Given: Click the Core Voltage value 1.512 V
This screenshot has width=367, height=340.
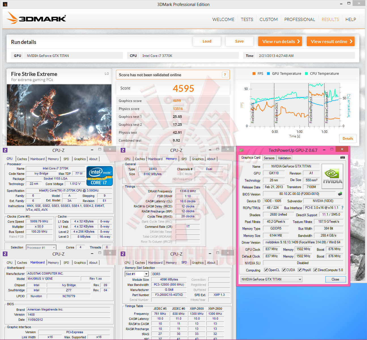Looking at the screenshot, I should [75, 184].
